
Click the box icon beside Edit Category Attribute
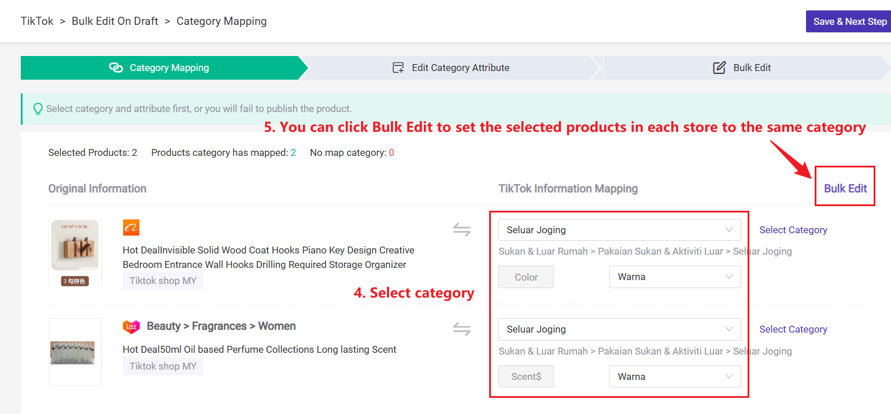click(398, 67)
